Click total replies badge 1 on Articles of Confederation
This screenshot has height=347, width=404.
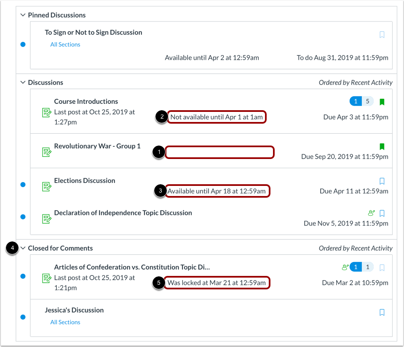click(x=368, y=267)
